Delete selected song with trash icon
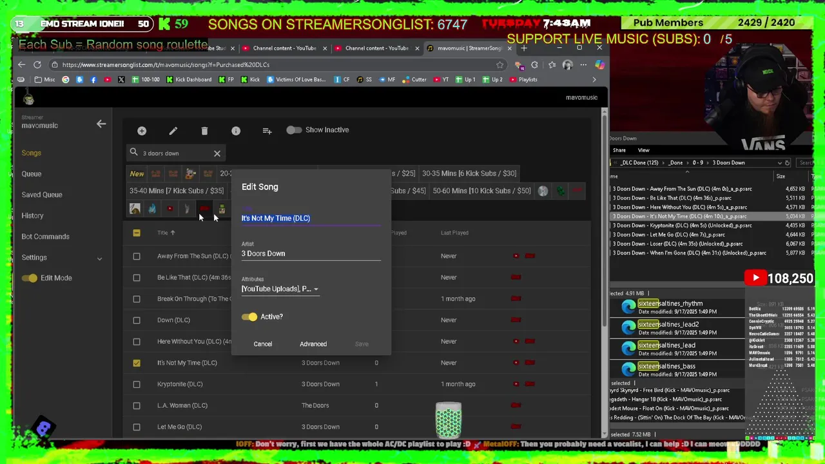Image resolution: width=825 pixels, height=464 pixels. pos(204,131)
